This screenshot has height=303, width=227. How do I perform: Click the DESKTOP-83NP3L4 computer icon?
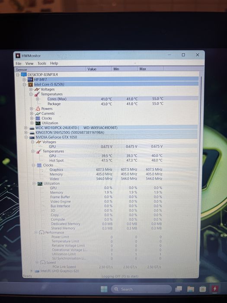(x=23, y=74)
